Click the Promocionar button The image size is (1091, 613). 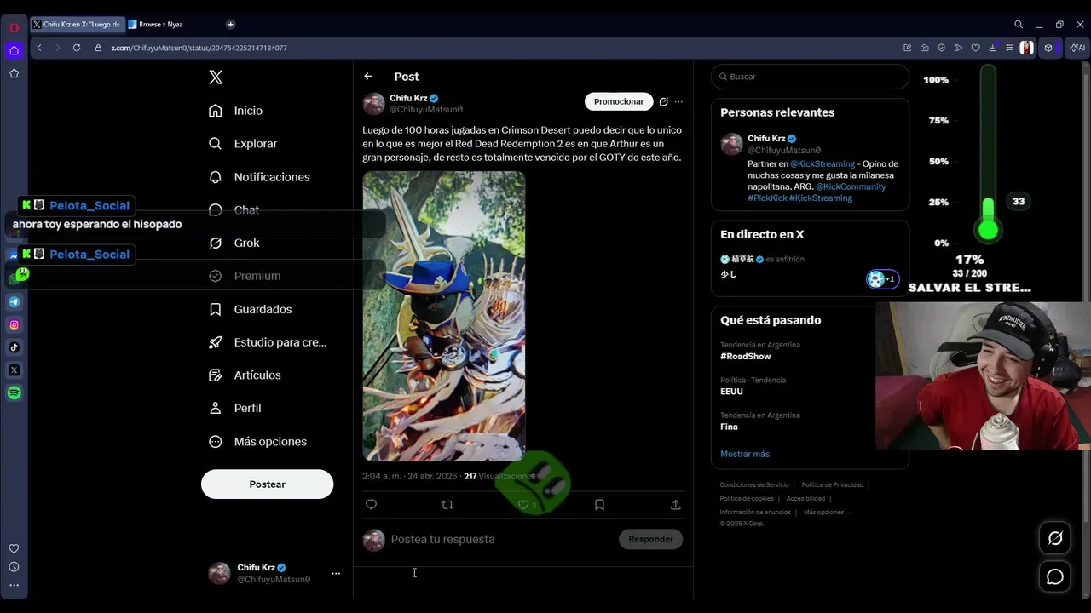point(619,101)
